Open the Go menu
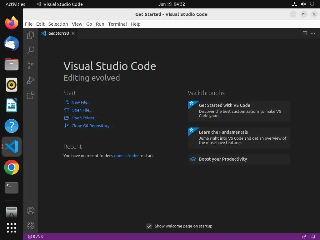Screen dimensions: 320x240 point(89,24)
